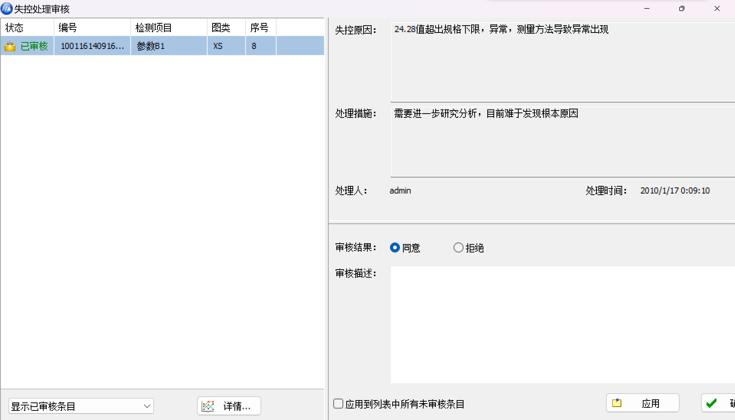Click the note icon on the 应用 button
Image resolution: width=735 pixels, height=420 pixels.
[617, 403]
